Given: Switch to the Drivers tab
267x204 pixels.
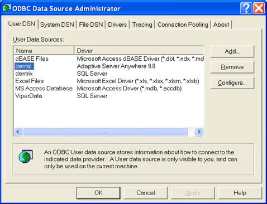Looking at the screenshot, I should click(x=117, y=25).
